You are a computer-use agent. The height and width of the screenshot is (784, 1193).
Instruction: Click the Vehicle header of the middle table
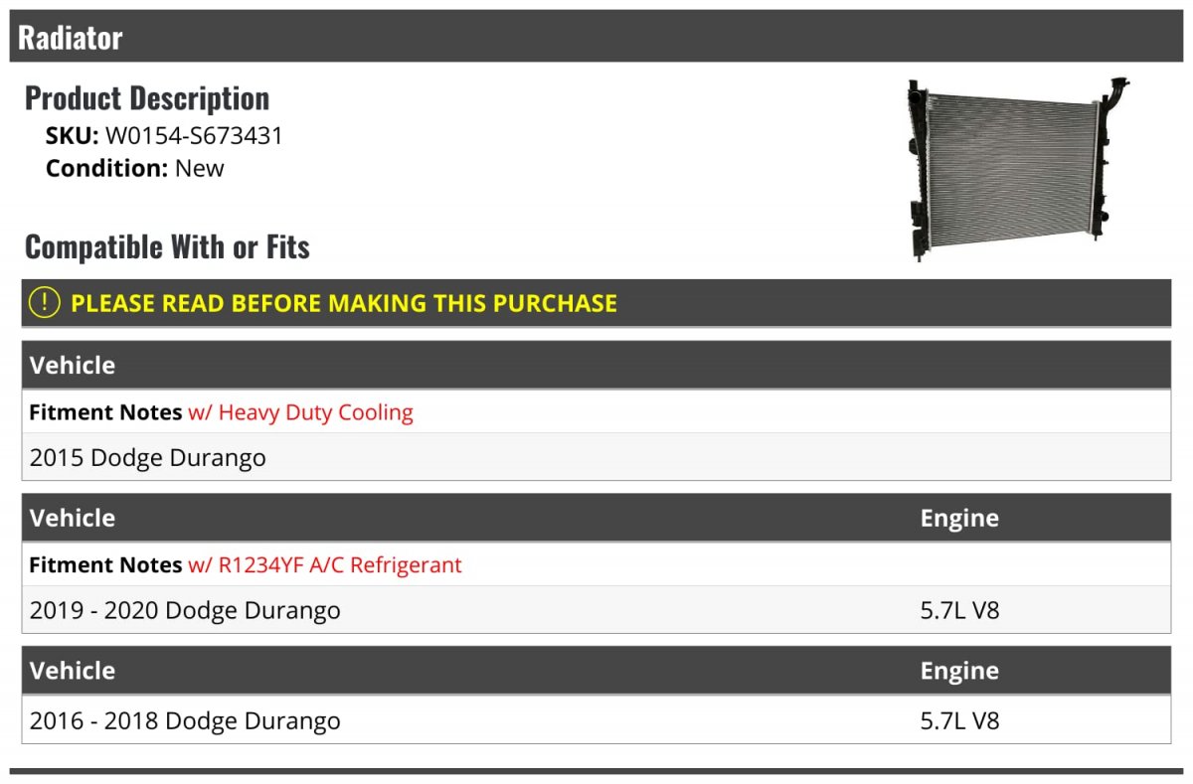(73, 518)
